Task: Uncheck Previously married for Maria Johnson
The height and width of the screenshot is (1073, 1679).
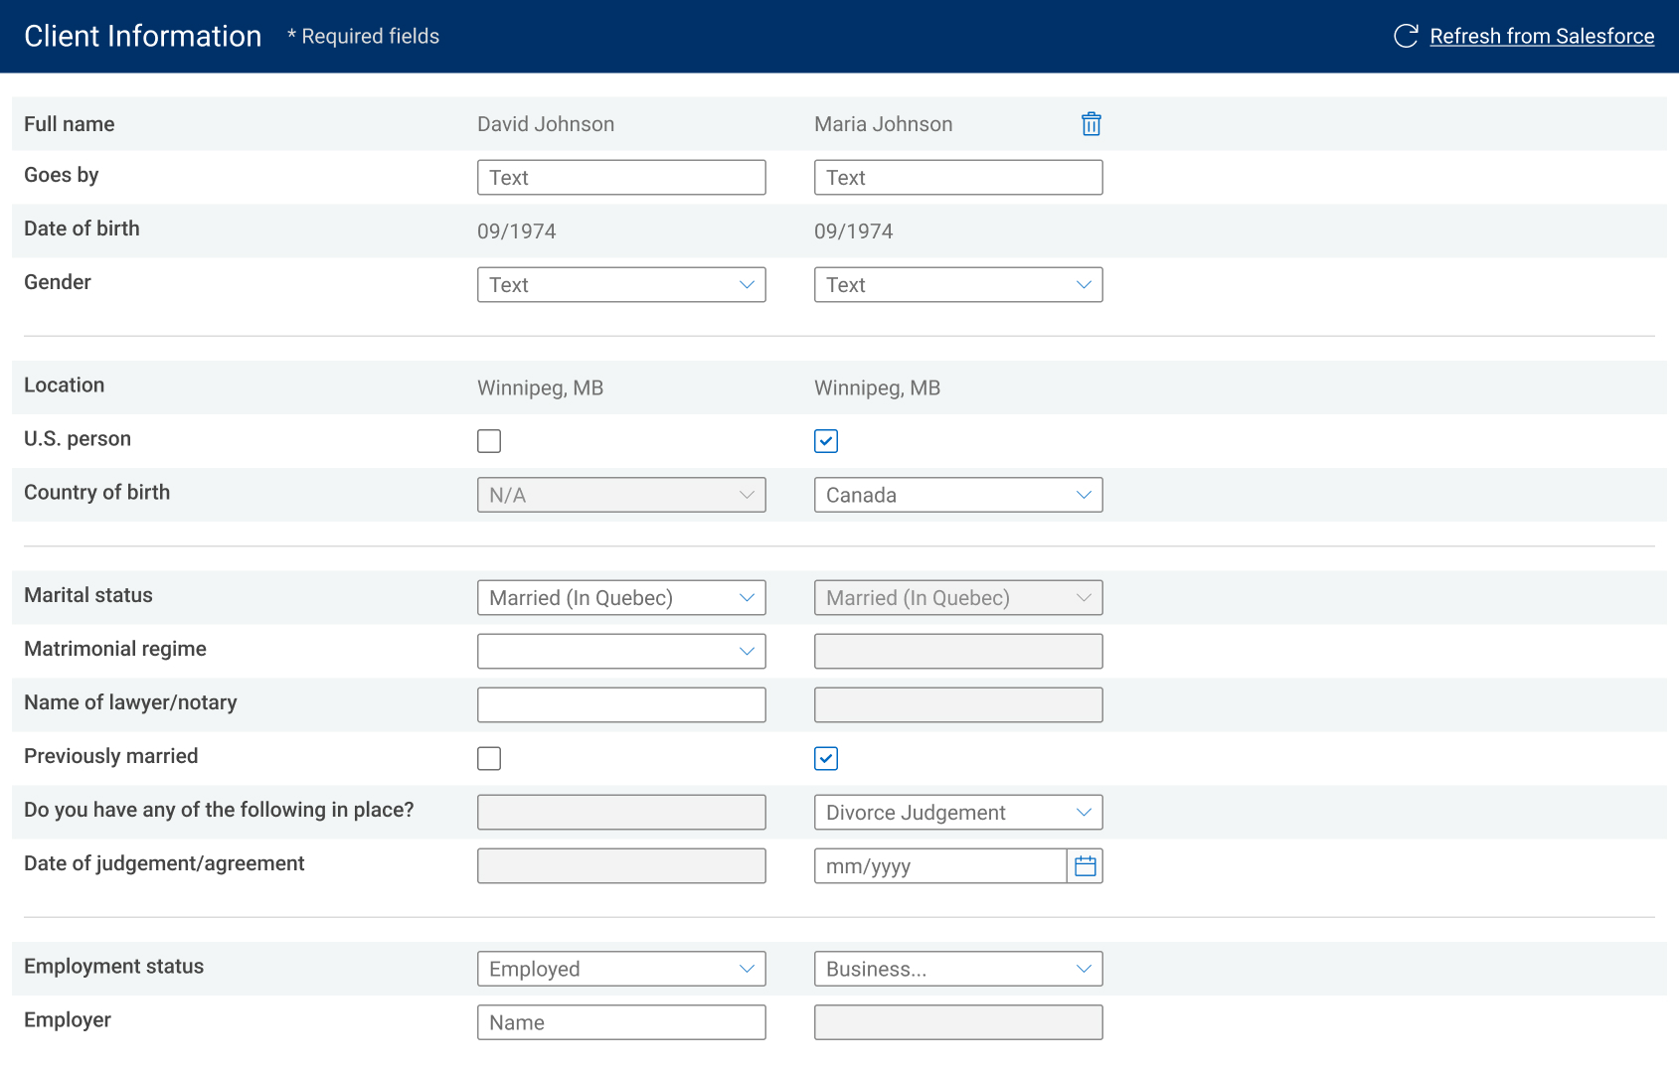Action: (826, 759)
